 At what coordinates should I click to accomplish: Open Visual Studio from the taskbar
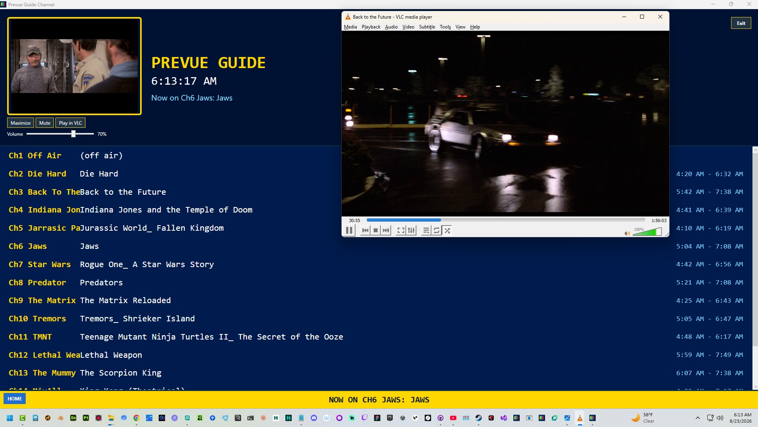(x=504, y=418)
